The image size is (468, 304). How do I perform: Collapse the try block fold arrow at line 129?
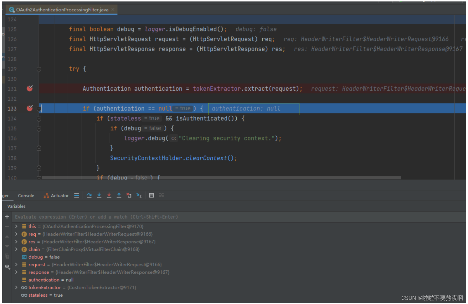click(x=39, y=69)
